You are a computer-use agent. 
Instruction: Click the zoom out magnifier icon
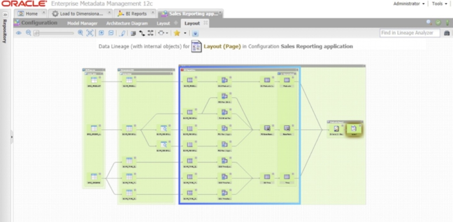(28, 33)
